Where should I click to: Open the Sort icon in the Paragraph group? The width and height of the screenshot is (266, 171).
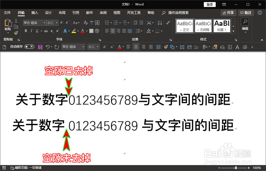pyautogui.click(x=160, y=23)
